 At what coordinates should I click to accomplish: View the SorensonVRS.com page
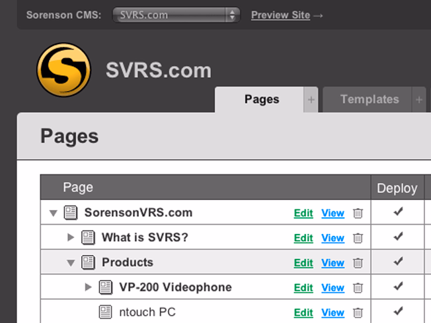(x=333, y=213)
